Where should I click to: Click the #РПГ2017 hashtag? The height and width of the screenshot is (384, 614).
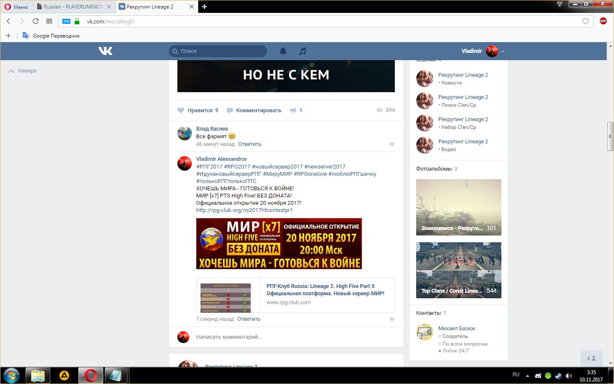[209, 167]
